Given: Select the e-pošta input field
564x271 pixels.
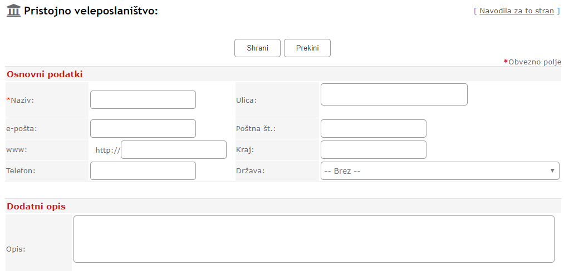Looking at the screenshot, I should [143, 128].
